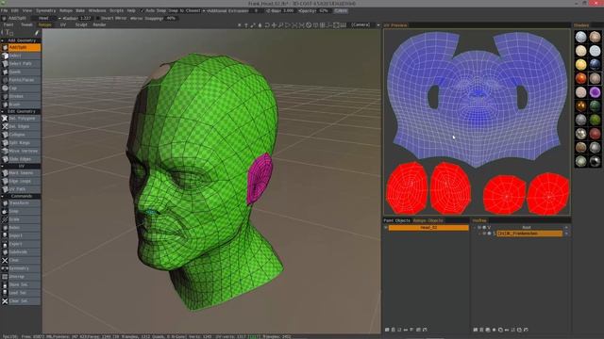Run the Export command
The image size is (604, 339).
21,244
